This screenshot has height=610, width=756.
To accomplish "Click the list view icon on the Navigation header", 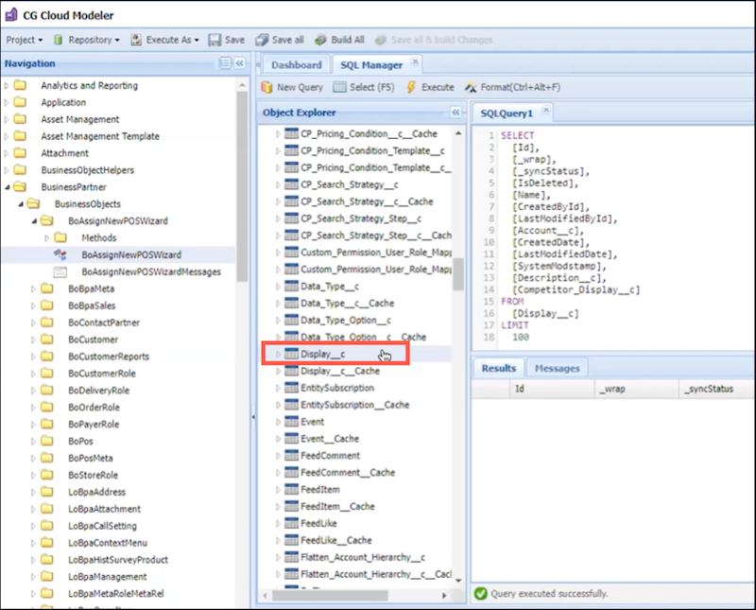I will [x=224, y=62].
